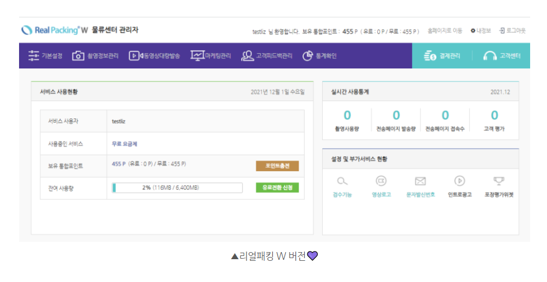This screenshot has height=282, width=547.
Task: Click the 포장평가위젯 label
Action: pos(499,195)
